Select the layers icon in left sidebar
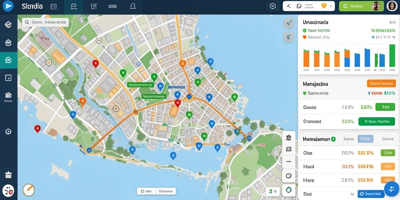This screenshot has height=200, width=400. (9, 25)
